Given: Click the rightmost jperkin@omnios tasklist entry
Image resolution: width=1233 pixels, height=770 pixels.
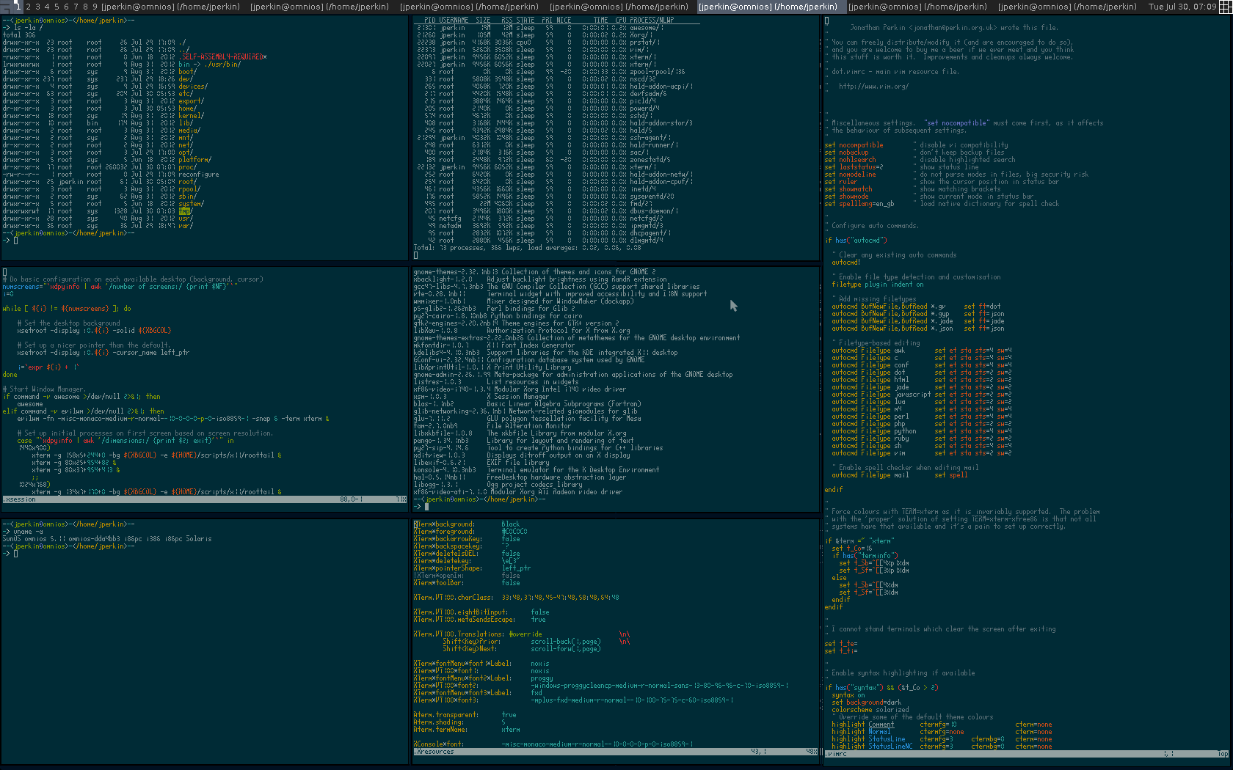Looking at the screenshot, I should [1067, 7].
